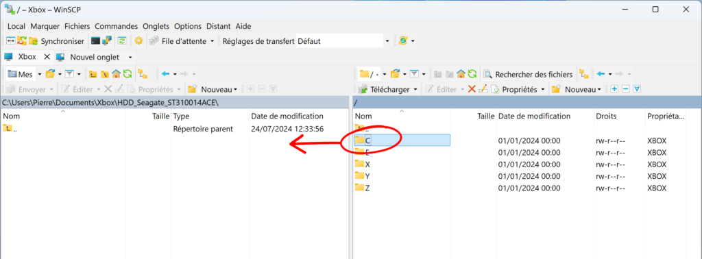Close the Xbox session tab

47,58
